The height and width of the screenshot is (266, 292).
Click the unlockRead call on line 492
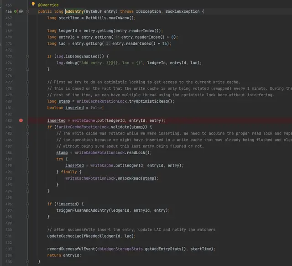(x=129, y=178)
